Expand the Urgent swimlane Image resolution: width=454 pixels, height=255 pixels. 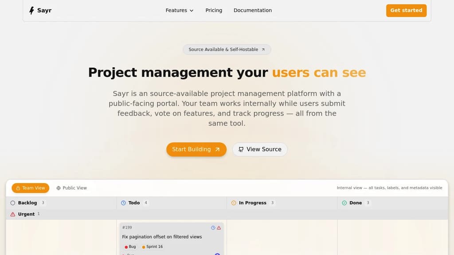[25, 214]
